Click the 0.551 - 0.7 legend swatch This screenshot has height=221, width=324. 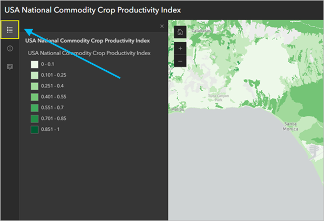pos(34,108)
